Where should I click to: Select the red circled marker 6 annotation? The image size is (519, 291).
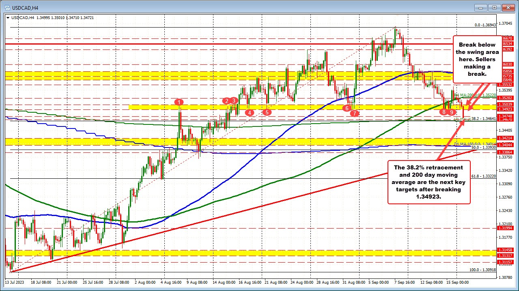(x=347, y=108)
